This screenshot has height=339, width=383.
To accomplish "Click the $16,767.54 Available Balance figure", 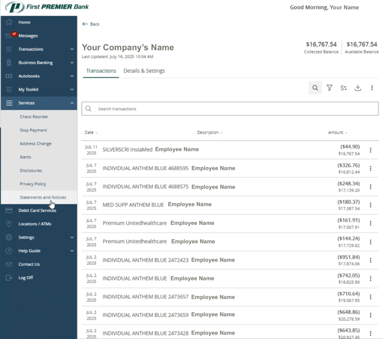I will click(x=362, y=44).
